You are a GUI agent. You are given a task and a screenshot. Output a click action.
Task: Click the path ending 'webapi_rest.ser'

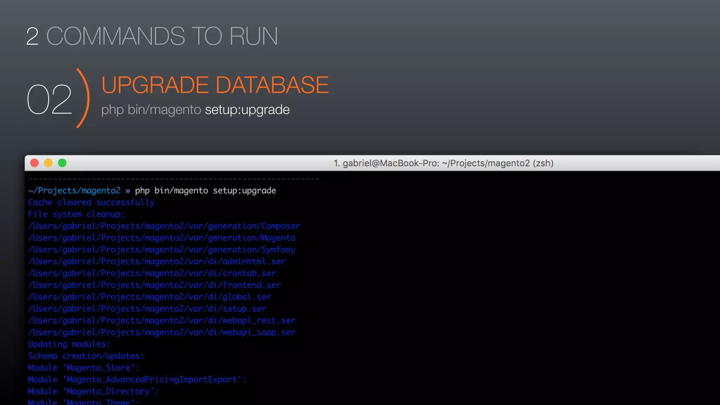(x=162, y=321)
